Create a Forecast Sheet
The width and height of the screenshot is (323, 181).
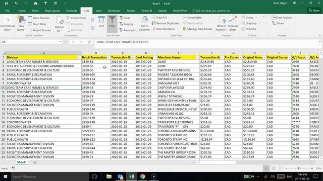coord(233,24)
